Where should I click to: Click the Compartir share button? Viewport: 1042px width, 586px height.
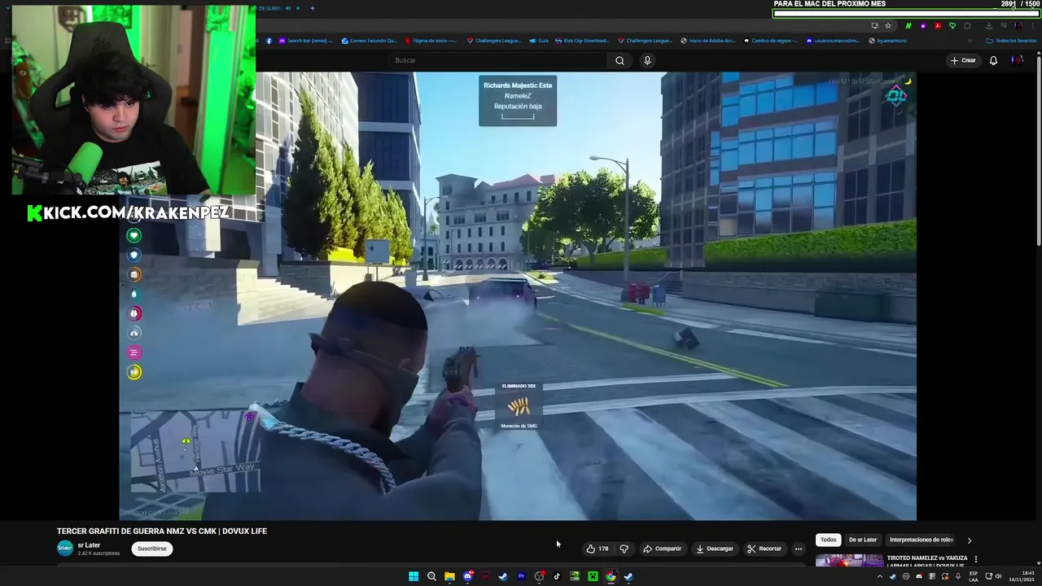(x=662, y=549)
